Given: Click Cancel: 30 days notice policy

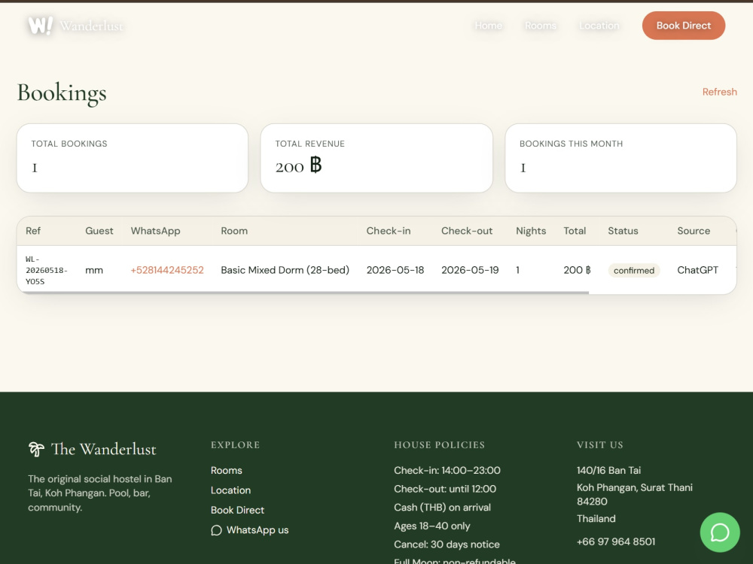Looking at the screenshot, I should click(447, 544).
